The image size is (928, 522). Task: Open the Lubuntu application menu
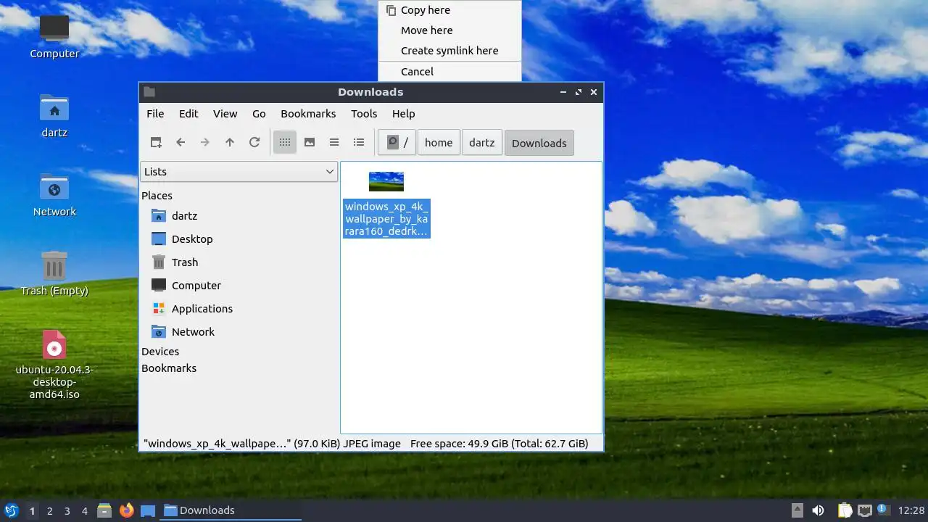[x=11, y=510]
